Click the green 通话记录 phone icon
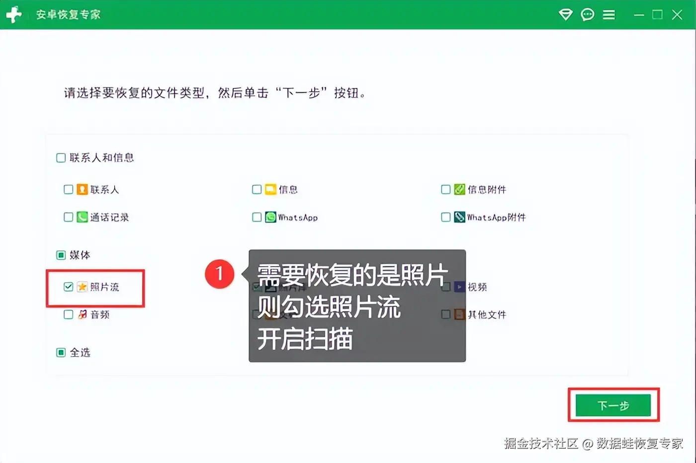This screenshot has height=463, width=696. tap(82, 217)
